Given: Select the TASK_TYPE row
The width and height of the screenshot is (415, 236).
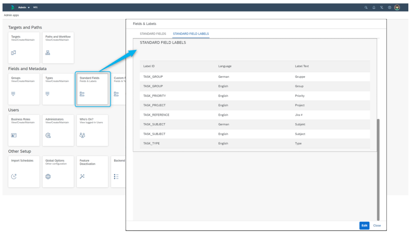Looking at the screenshot, I should coord(255,144).
